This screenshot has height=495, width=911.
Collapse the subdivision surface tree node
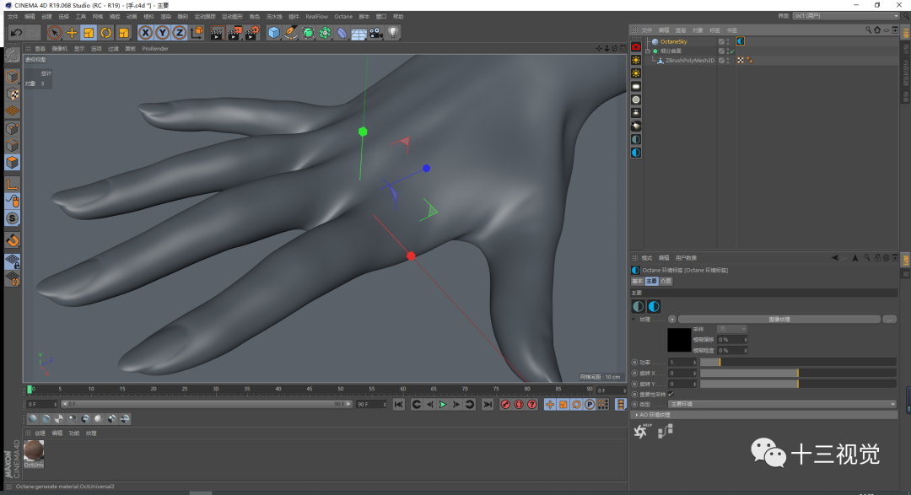point(649,51)
